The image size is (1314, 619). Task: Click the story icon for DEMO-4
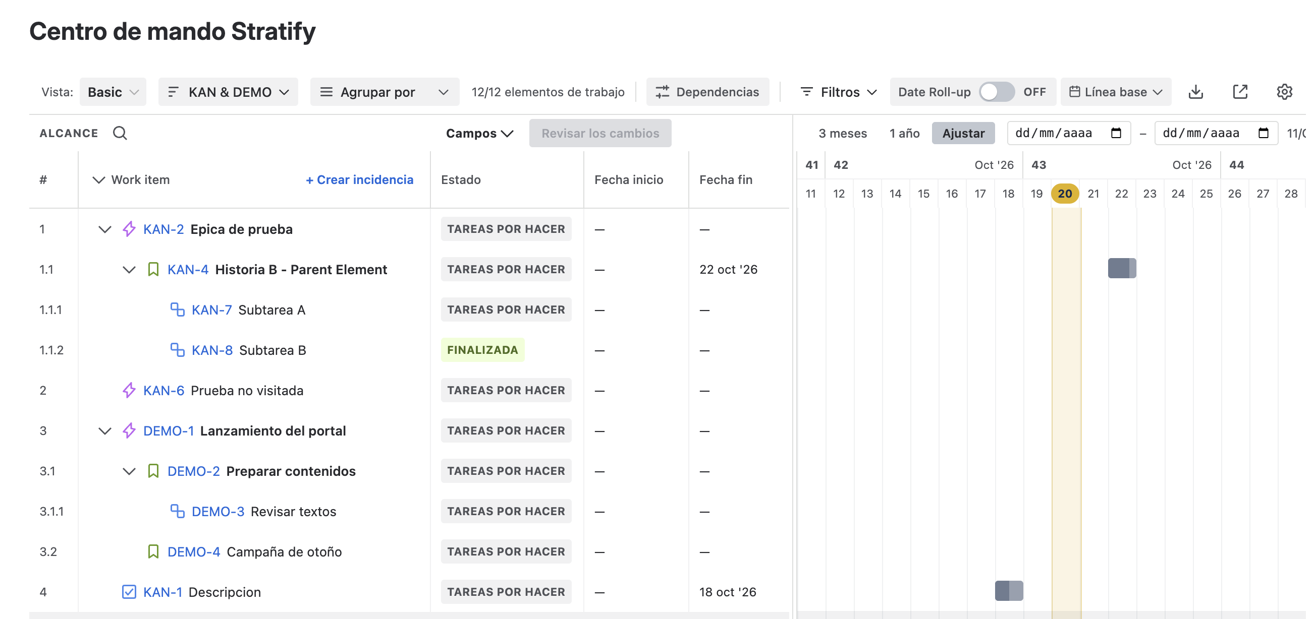tap(153, 551)
